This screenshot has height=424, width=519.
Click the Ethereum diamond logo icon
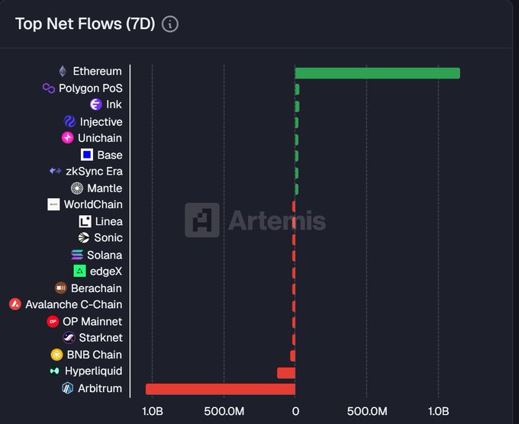63,72
